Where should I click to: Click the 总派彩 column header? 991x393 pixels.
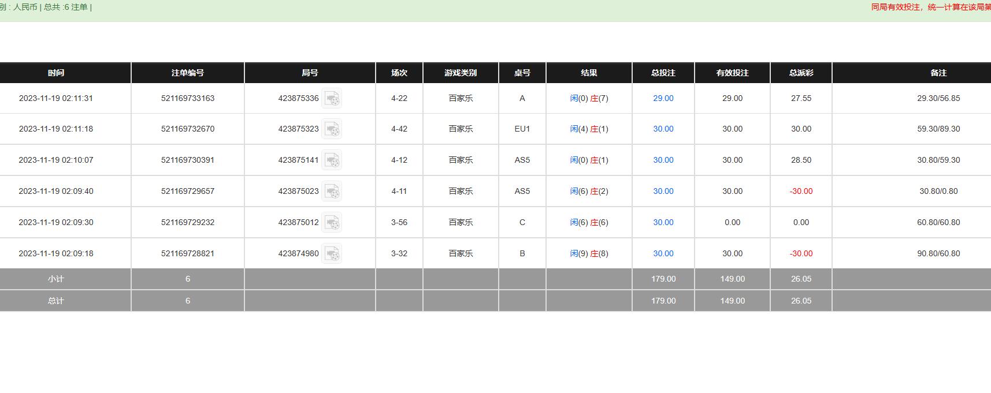[801, 73]
